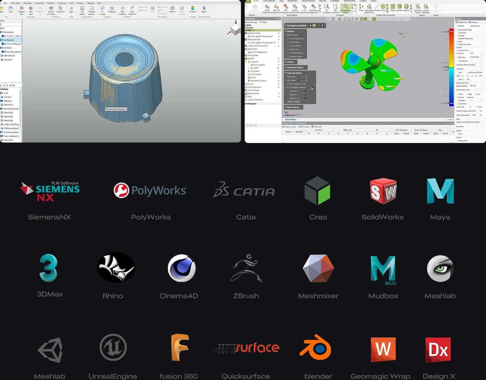This screenshot has width=486, height=380.
Task: Switch to the Error List tab
Action: pyautogui.click(x=317, y=127)
